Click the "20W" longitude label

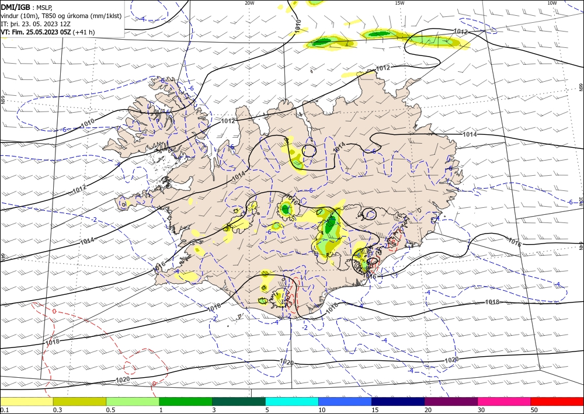coord(249,3)
